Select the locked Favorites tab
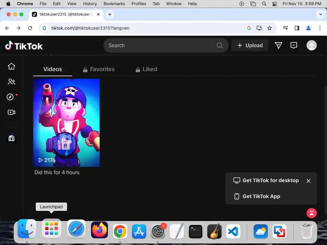 pos(98,69)
